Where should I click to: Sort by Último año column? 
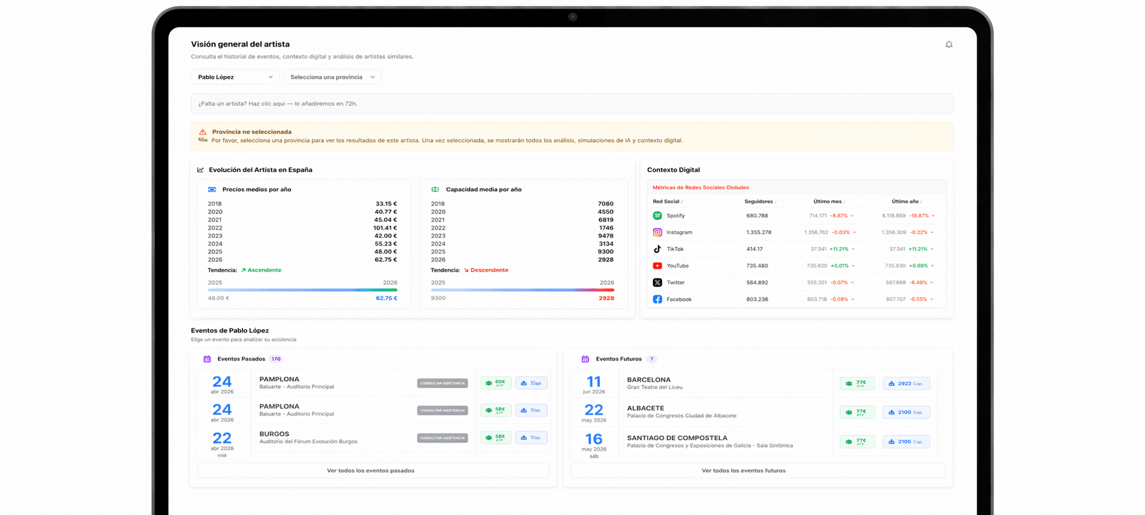(907, 201)
